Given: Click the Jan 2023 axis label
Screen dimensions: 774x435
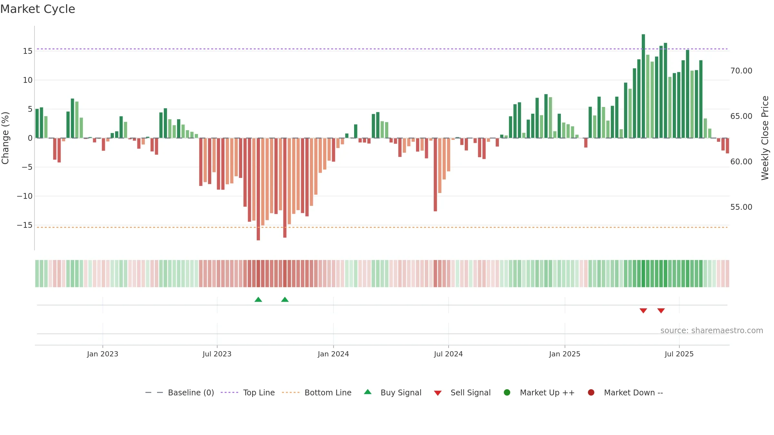Looking at the screenshot, I should pos(103,354).
